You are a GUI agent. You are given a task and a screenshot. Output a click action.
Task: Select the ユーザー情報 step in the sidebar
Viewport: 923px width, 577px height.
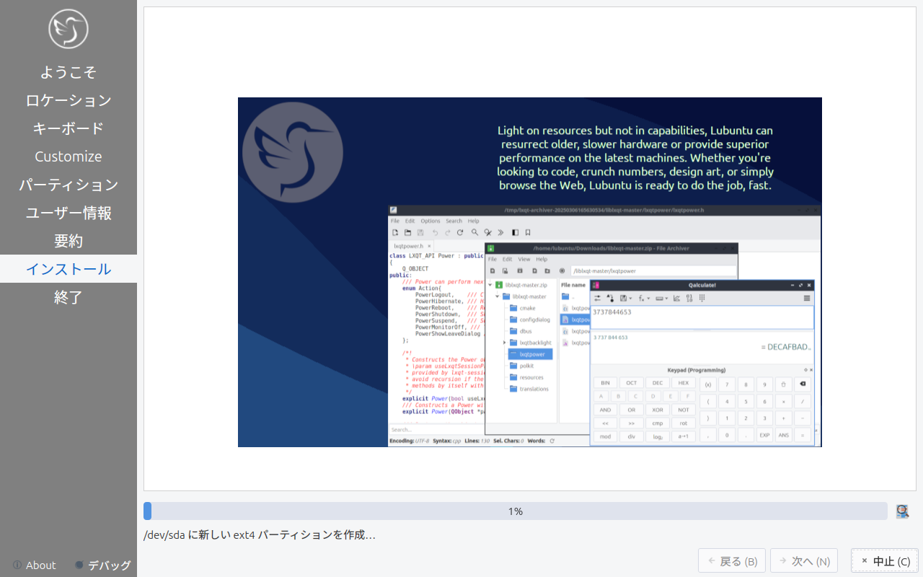pyautogui.click(x=69, y=213)
